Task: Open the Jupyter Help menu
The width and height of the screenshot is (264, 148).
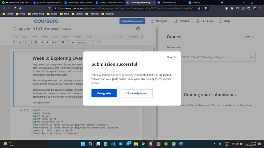Action: click(x=89, y=37)
